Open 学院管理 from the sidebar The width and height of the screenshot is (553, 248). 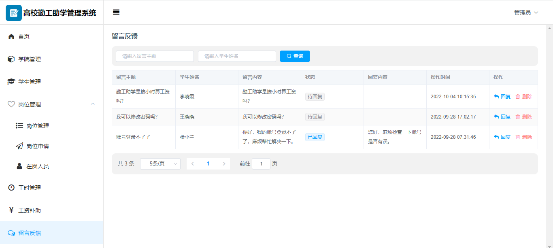29,59
